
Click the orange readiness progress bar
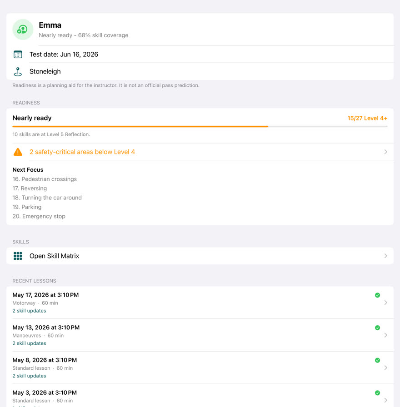(200, 126)
